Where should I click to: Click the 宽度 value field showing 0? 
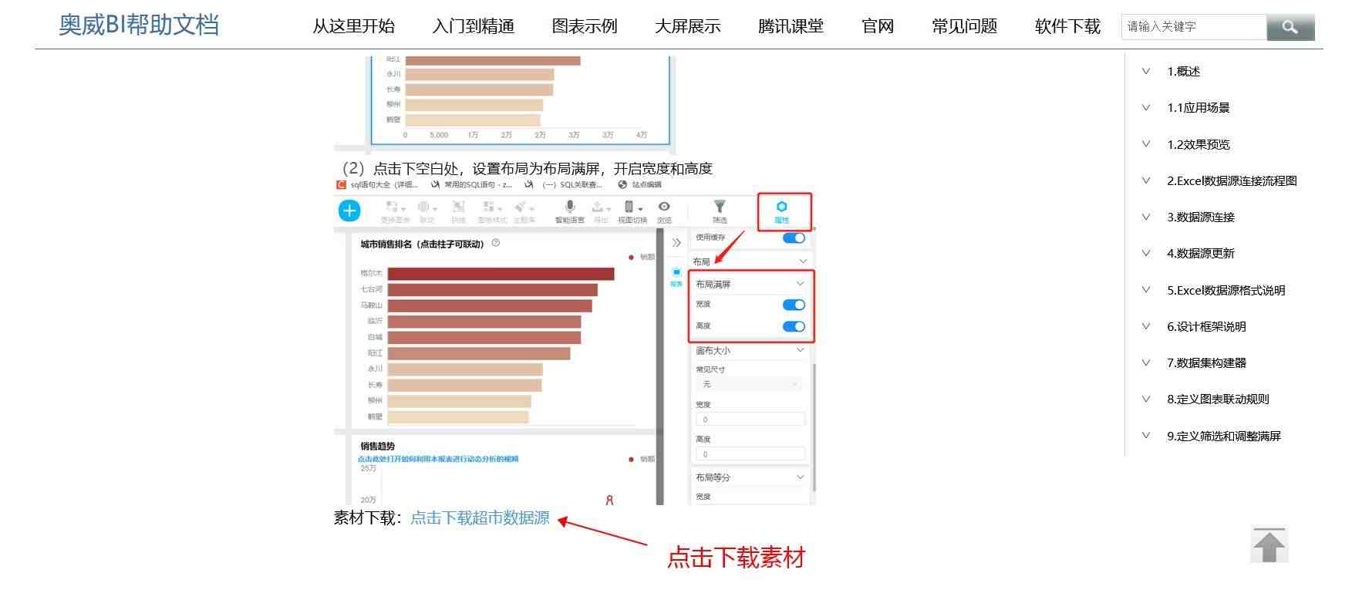coord(750,420)
